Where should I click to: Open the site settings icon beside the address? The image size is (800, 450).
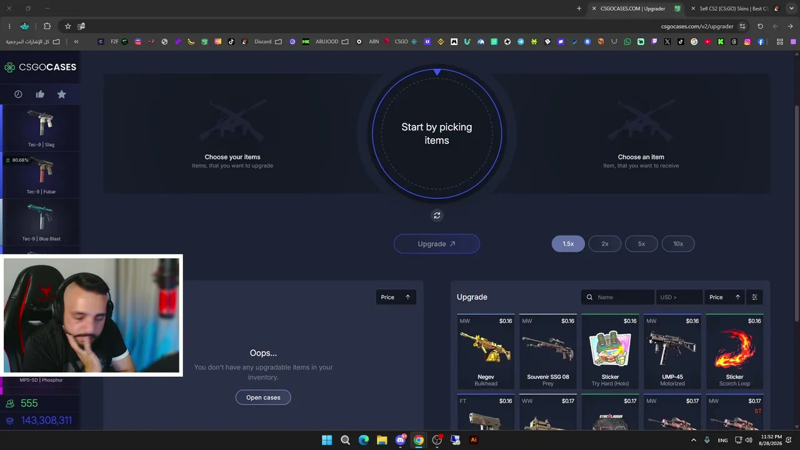pyautogui.click(x=742, y=26)
